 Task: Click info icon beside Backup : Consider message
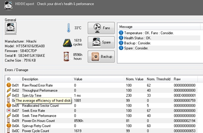[x=121, y=43]
